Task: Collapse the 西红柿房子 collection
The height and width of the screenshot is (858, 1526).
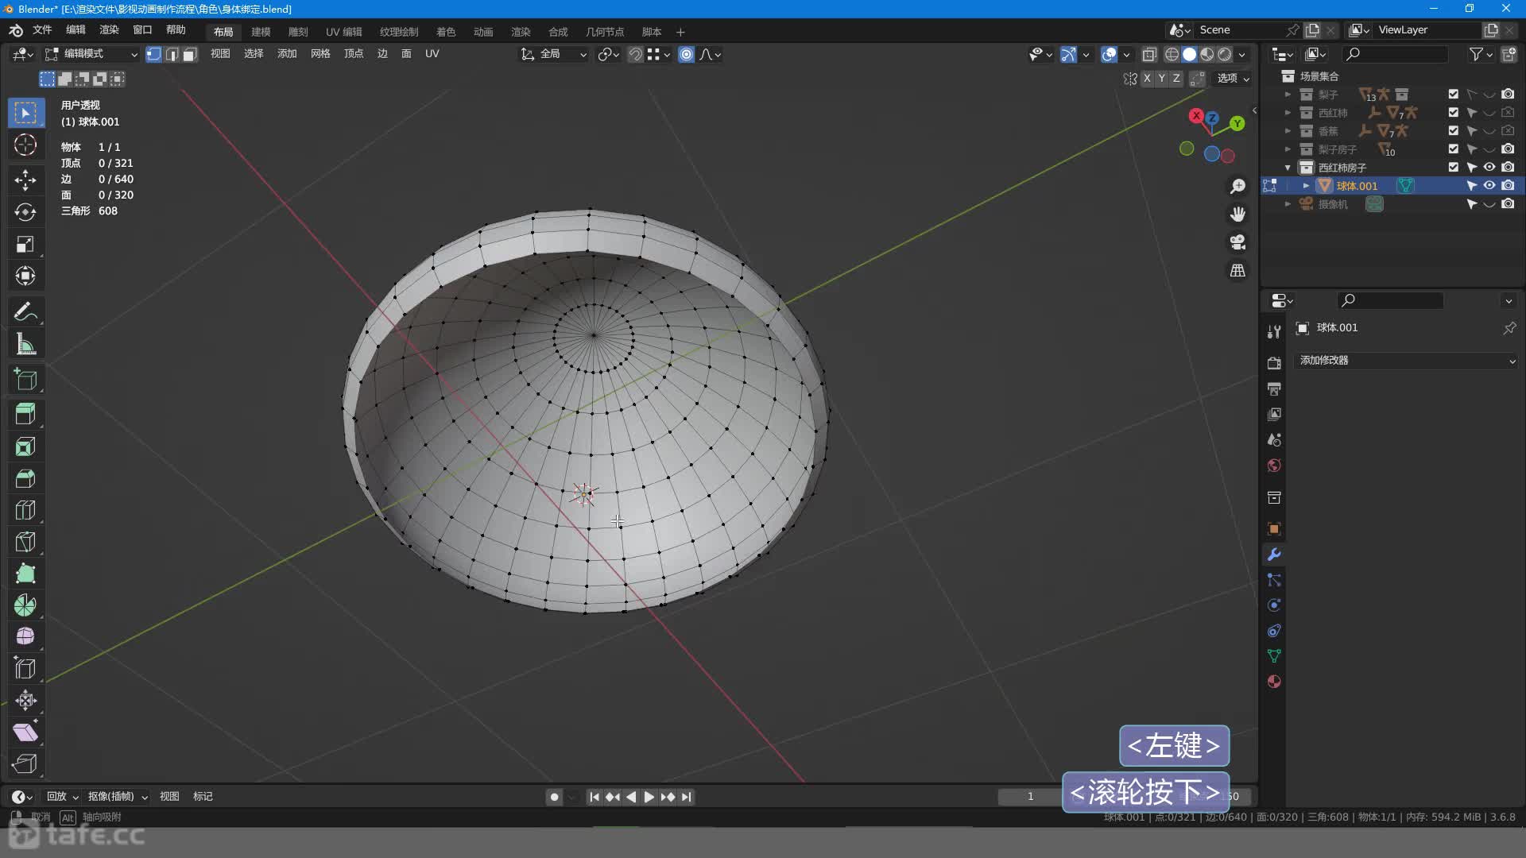Action: [x=1288, y=168]
